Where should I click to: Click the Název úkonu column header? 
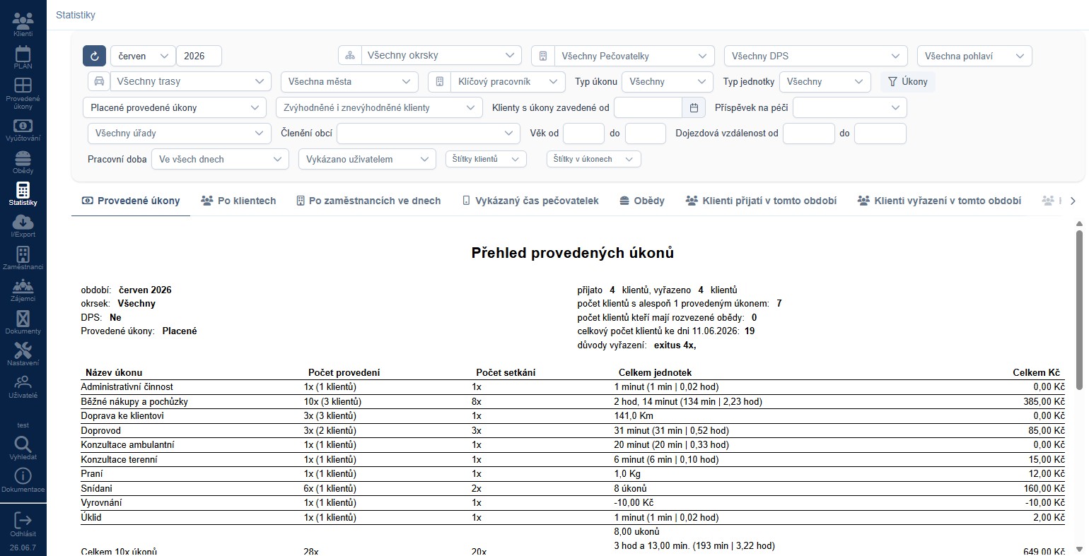(x=114, y=372)
